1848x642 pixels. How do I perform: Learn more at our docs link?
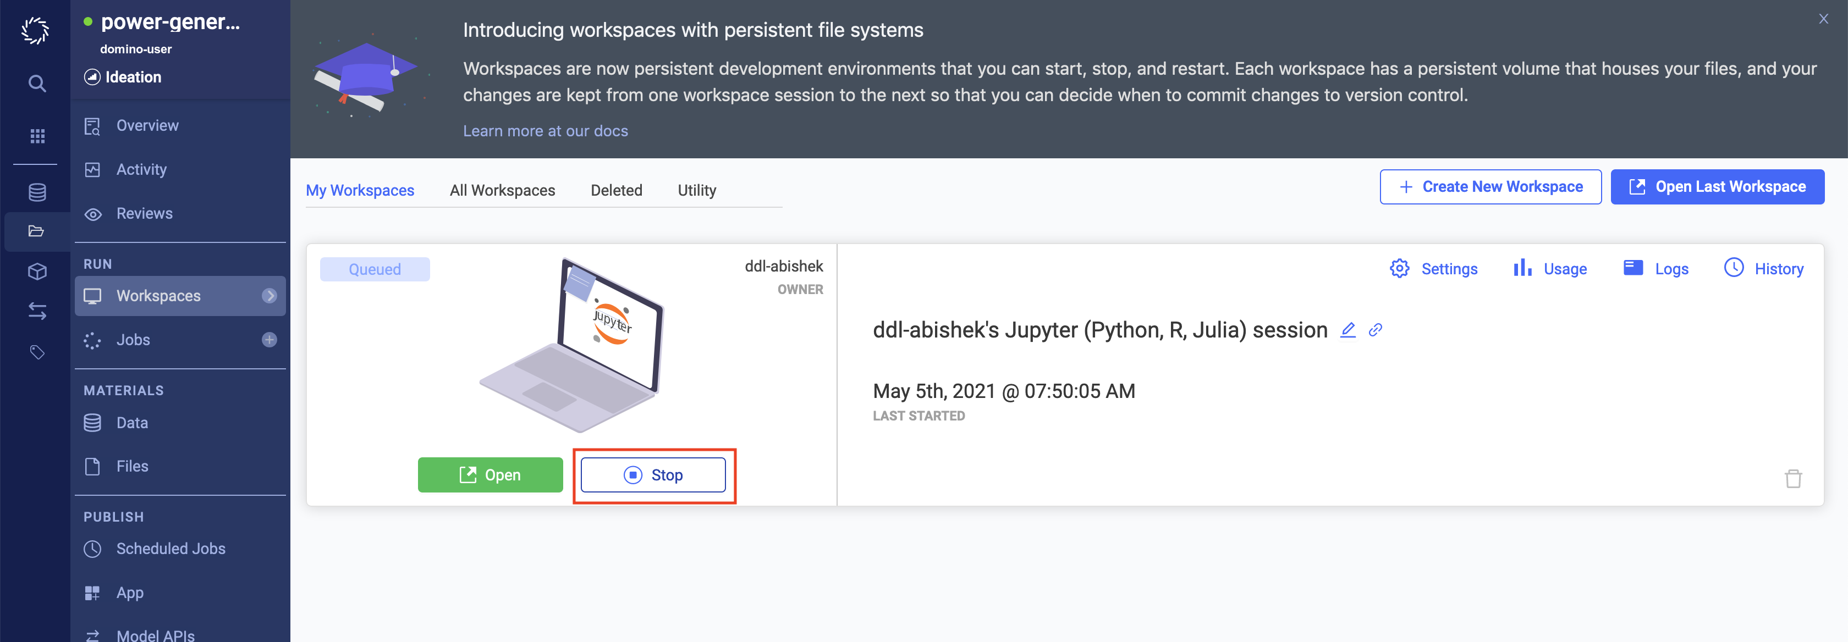[x=546, y=130]
